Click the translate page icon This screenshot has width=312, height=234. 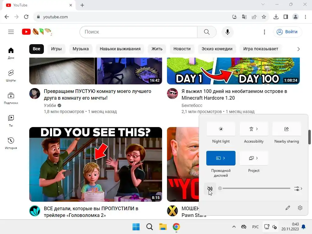coord(244,17)
